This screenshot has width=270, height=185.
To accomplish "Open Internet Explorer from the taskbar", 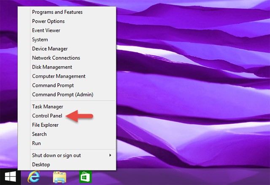I will [34, 177].
